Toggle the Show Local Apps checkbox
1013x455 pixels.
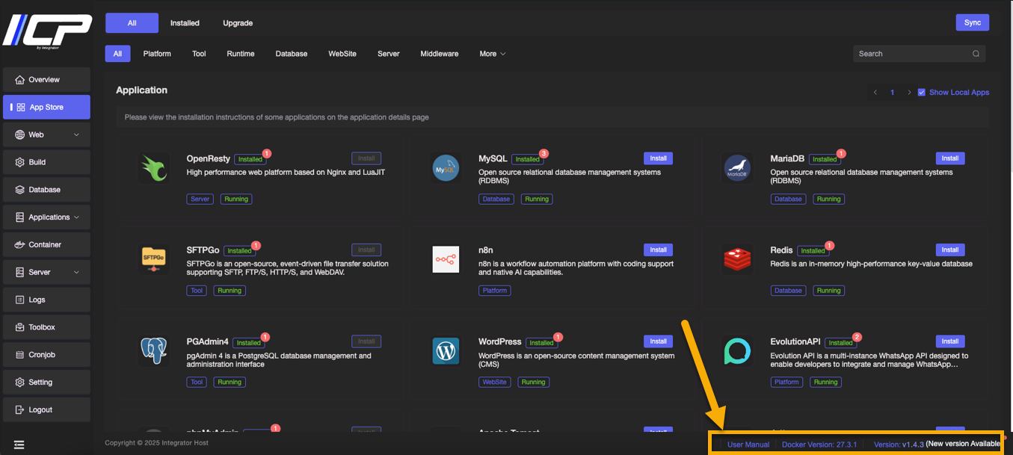pos(922,93)
